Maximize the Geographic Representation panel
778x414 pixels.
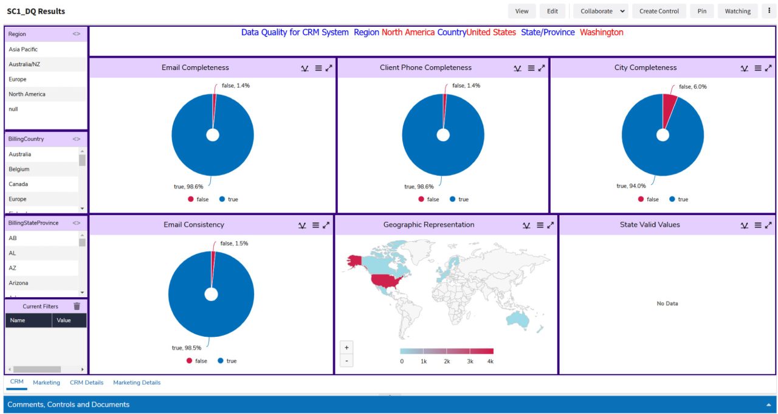(551, 225)
